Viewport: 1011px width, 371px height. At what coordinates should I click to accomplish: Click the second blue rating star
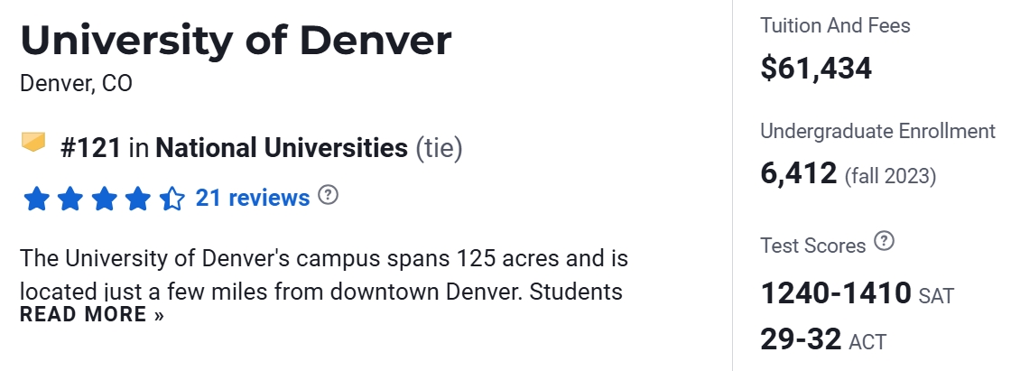(70, 198)
